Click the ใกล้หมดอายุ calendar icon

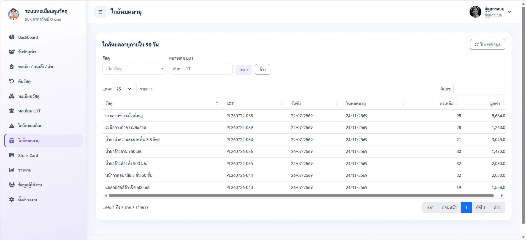click(x=12, y=140)
